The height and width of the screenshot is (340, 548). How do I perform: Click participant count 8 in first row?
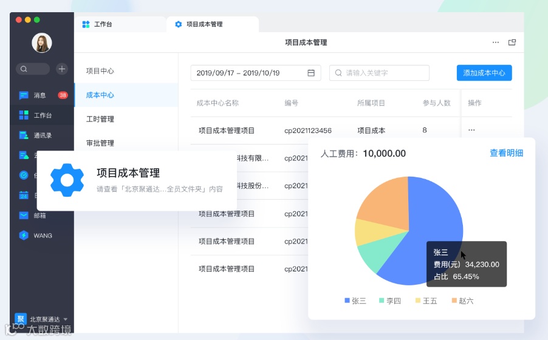425,130
